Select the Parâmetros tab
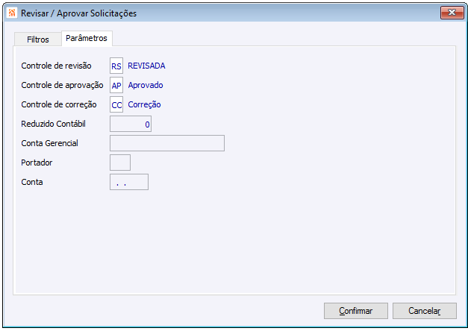Screen dimensions: 468x331 [x=86, y=37]
